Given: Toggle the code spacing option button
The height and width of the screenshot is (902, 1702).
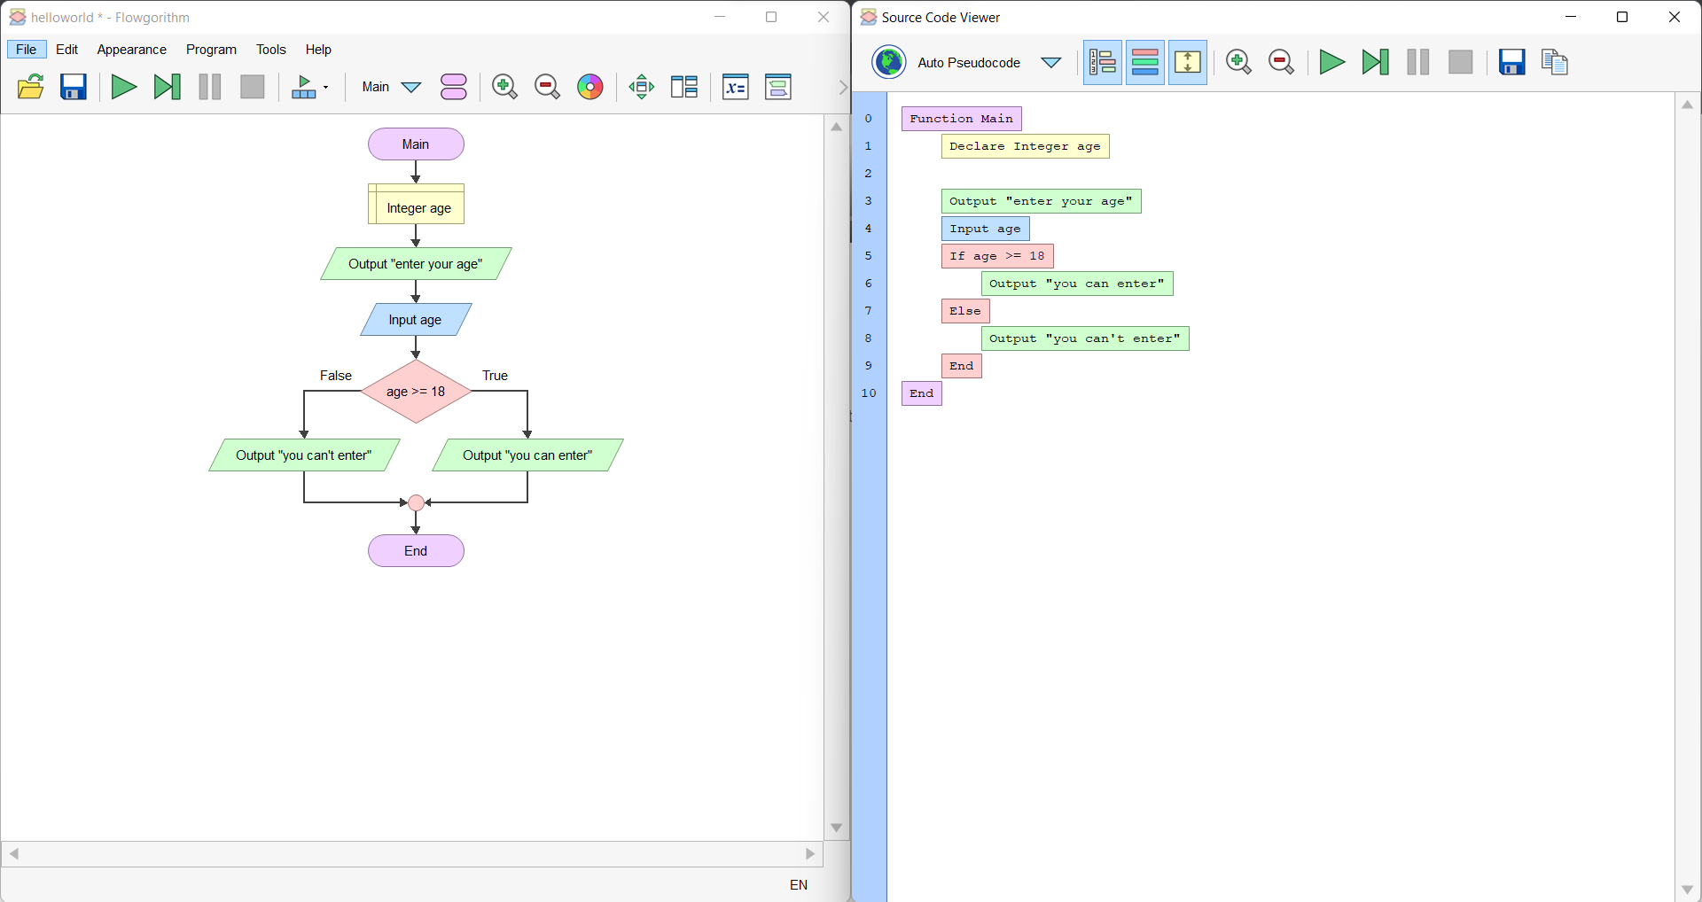Looking at the screenshot, I should tap(1188, 62).
